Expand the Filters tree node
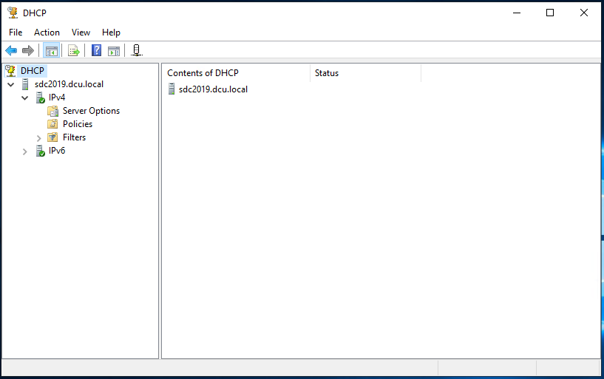Image resolution: width=604 pixels, height=379 pixels. click(x=39, y=138)
